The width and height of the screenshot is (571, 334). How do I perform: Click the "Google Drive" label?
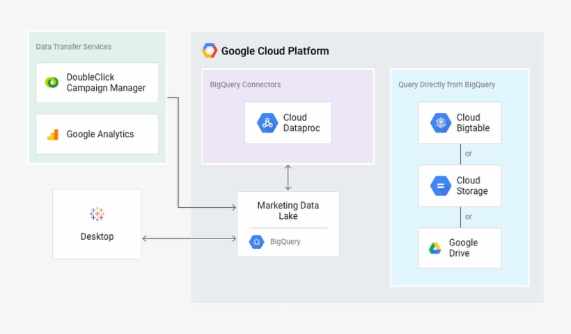(x=463, y=248)
